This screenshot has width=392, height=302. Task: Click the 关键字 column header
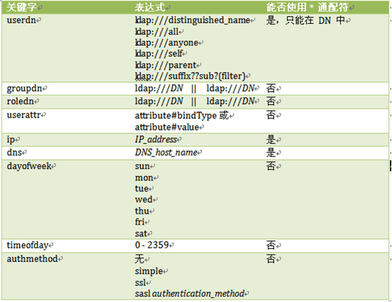point(22,8)
